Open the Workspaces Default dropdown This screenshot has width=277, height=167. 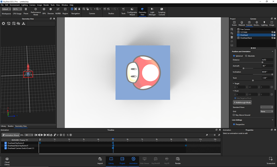tap(6, 9)
